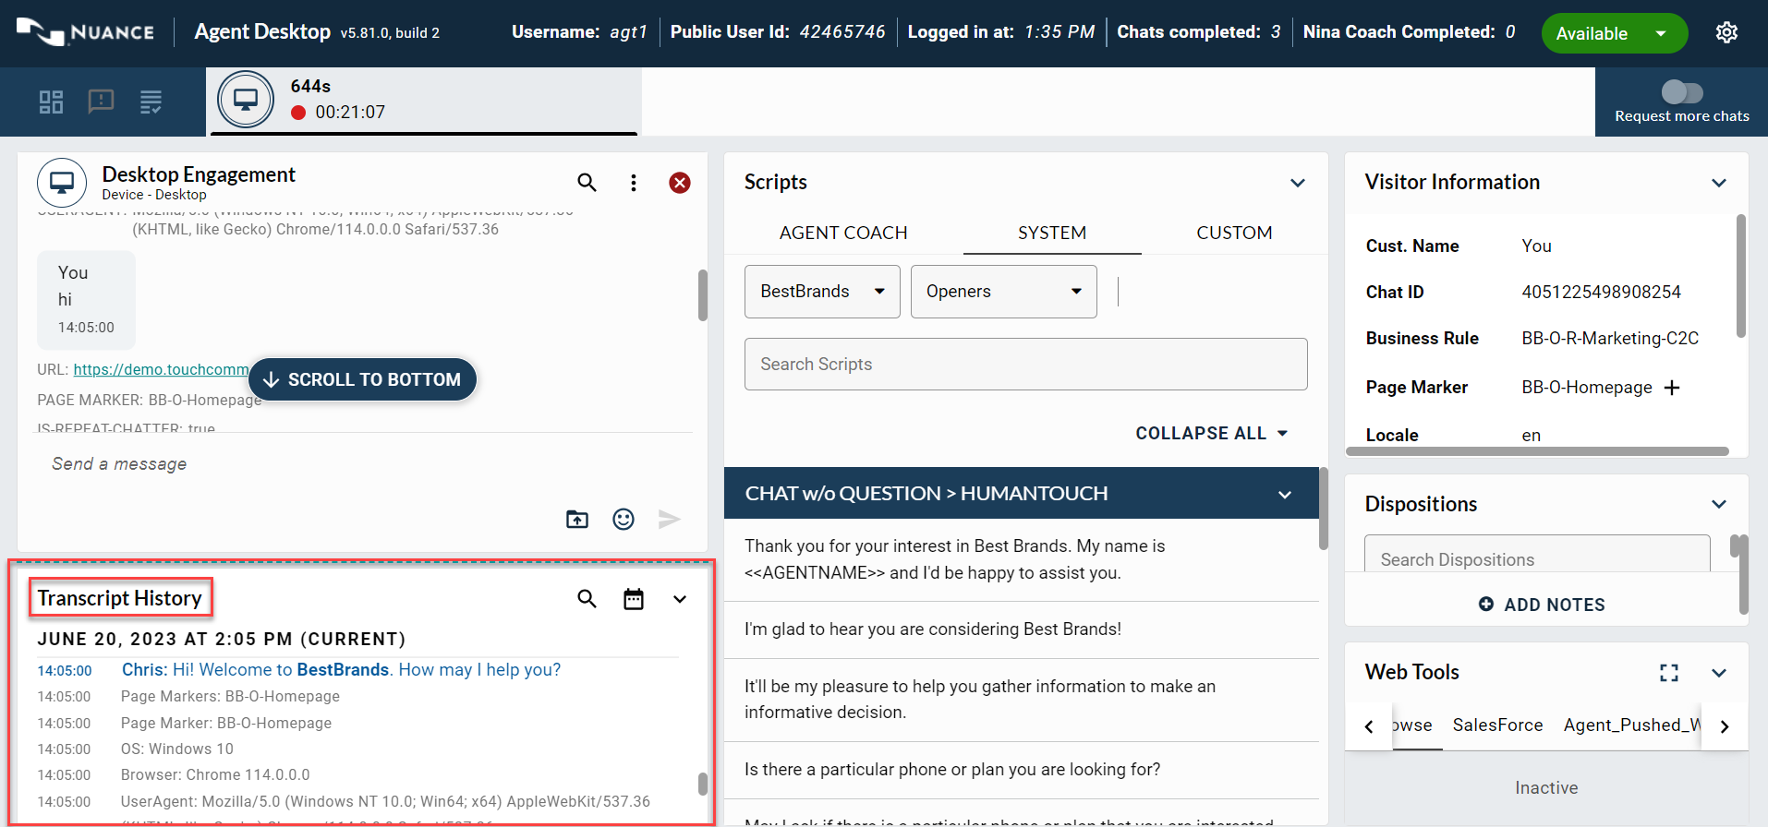
Task: Open the Transcript History calendar icon
Action: [633, 599]
